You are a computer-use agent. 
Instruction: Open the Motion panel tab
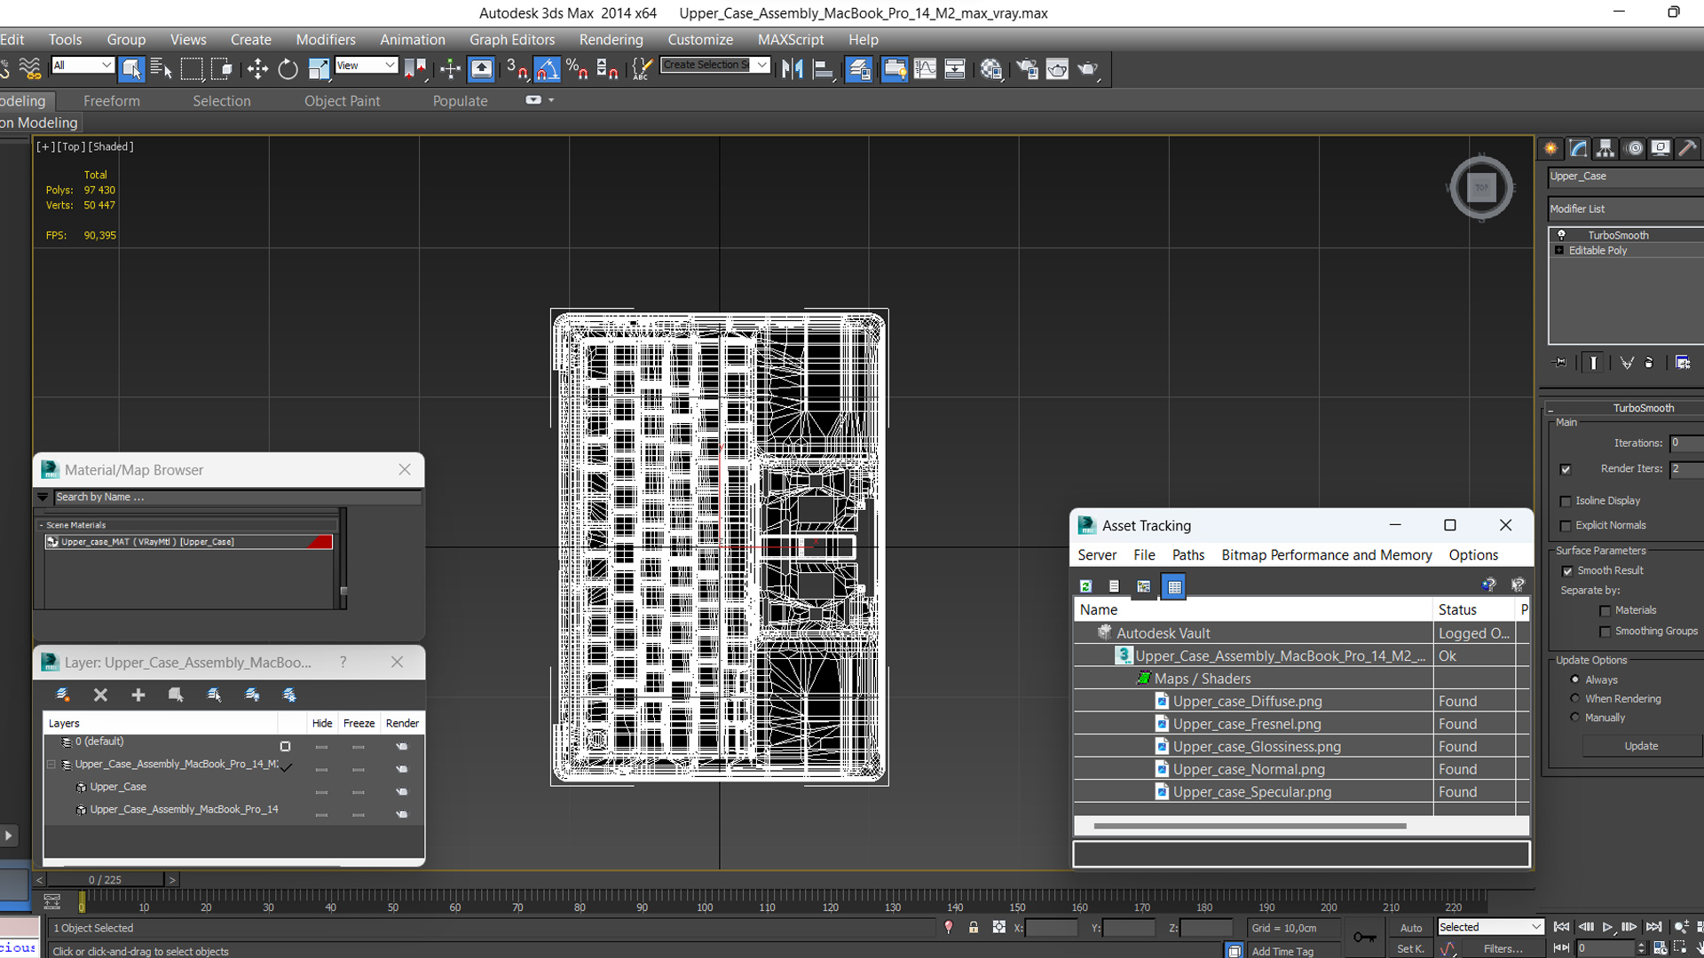(1634, 148)
